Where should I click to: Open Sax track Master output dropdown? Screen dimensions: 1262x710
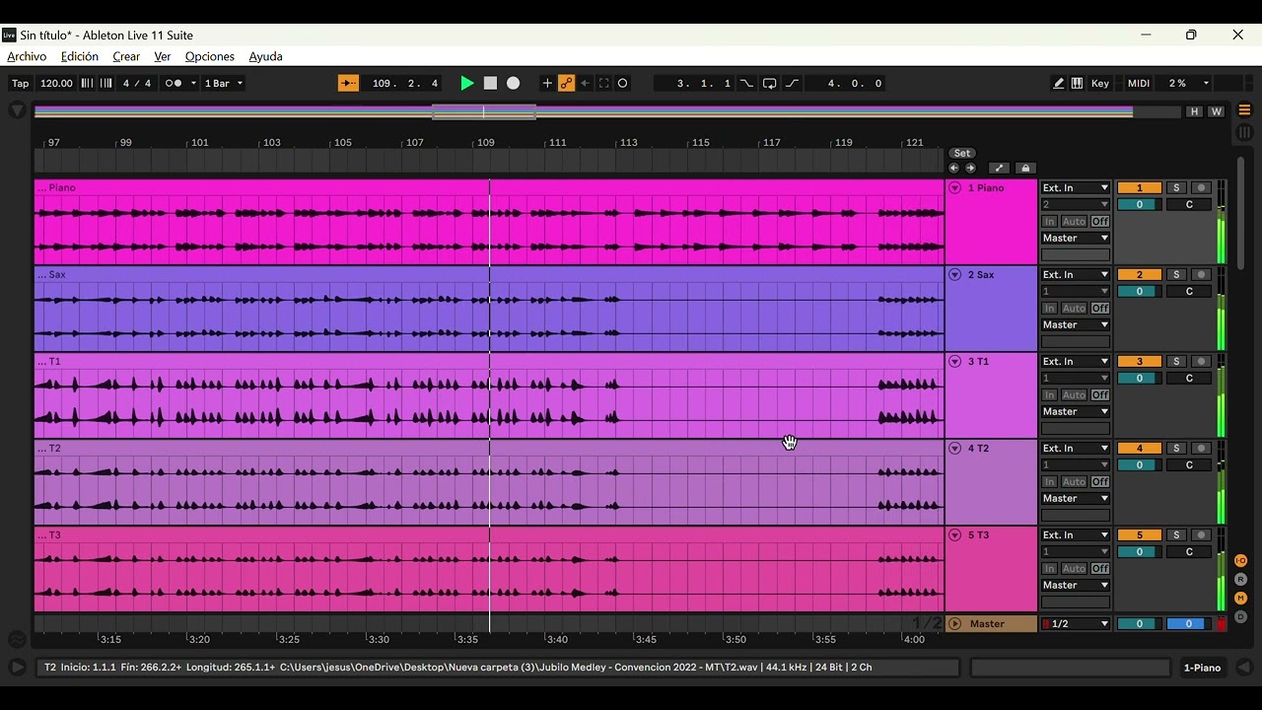[x=1076, y=324]
